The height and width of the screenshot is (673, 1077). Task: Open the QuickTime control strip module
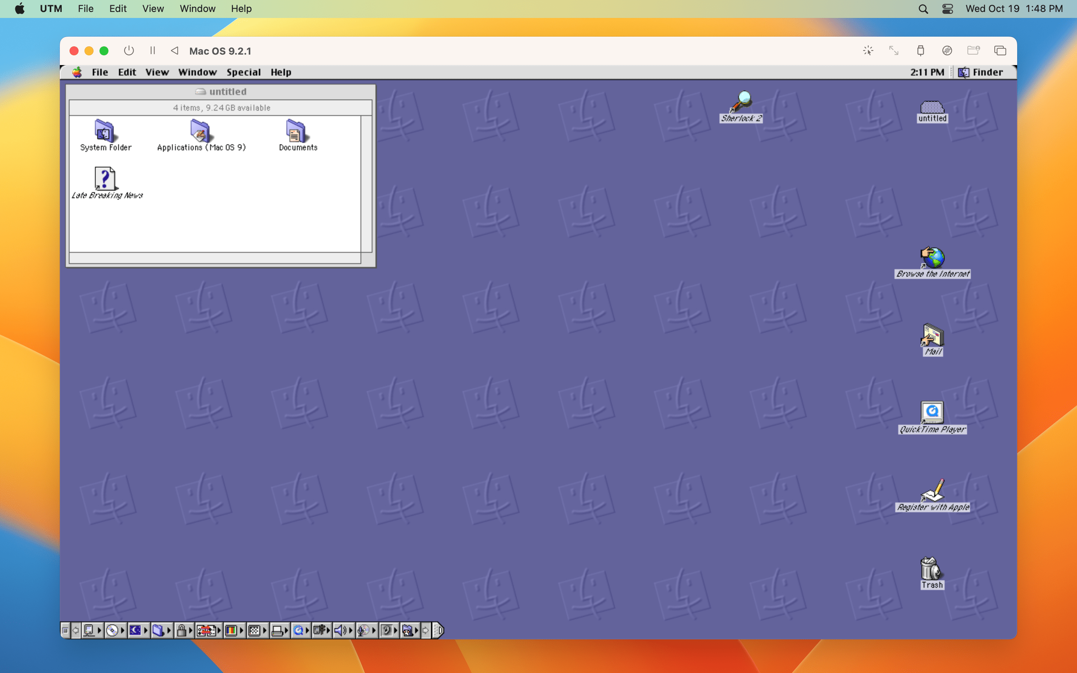tap(301, 630)
